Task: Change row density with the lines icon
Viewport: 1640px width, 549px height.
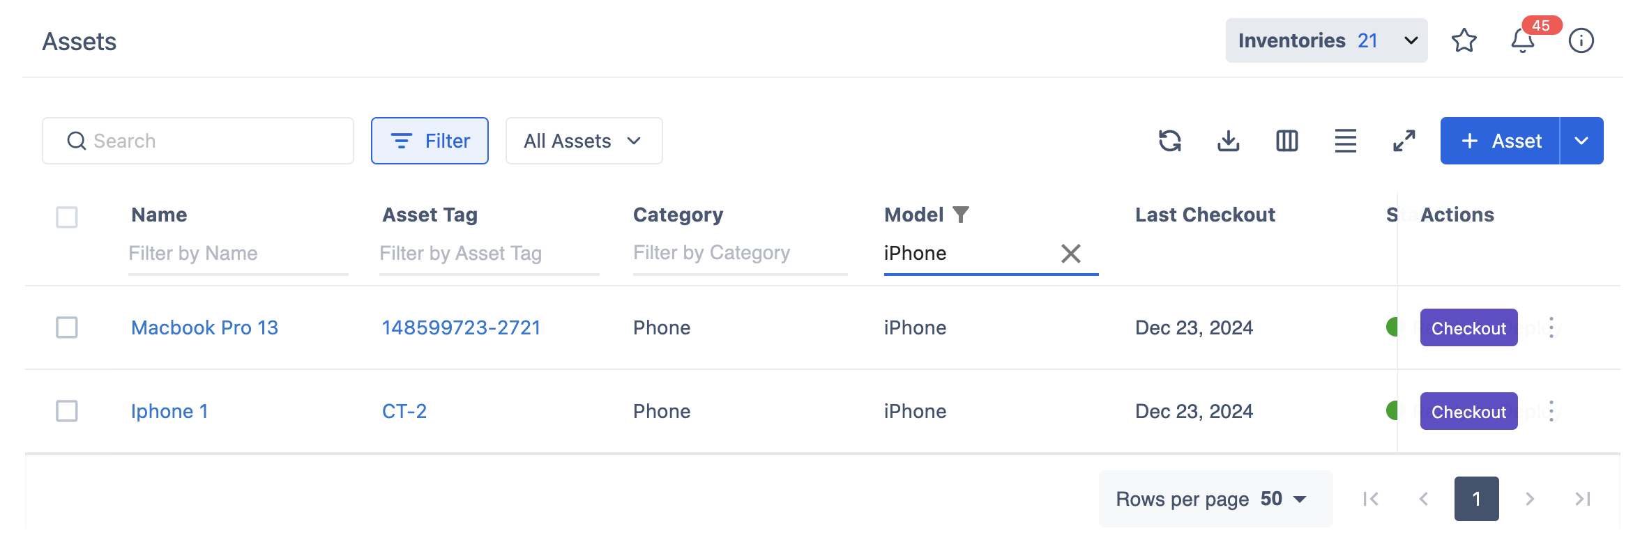Action: click(x=1345, y=141)
